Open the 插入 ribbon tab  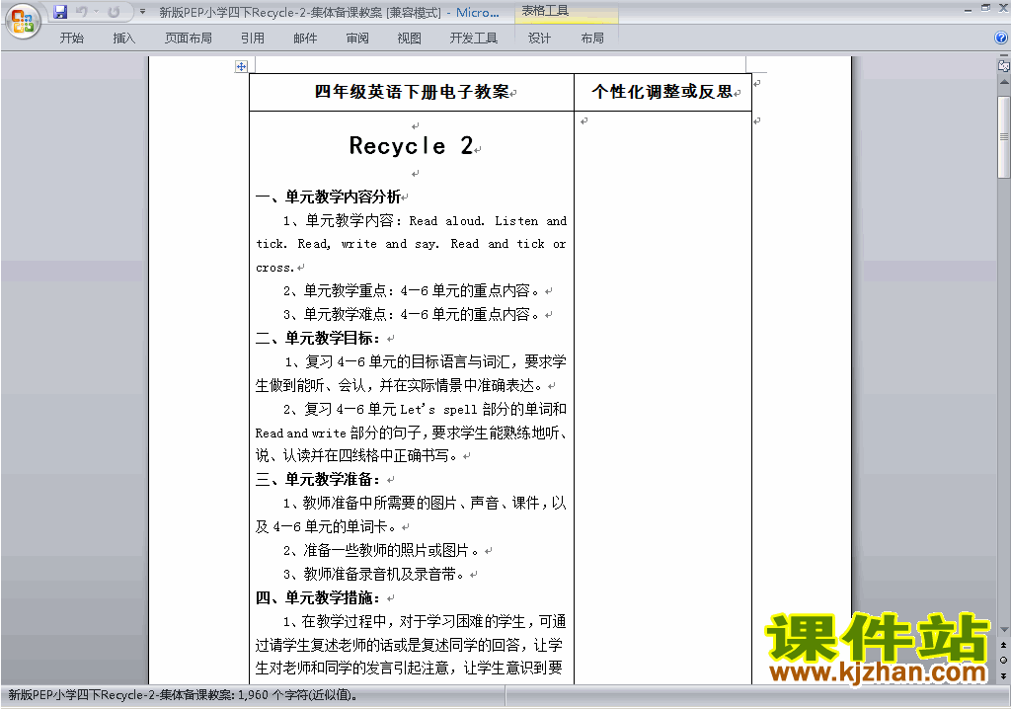click(123, 39)
